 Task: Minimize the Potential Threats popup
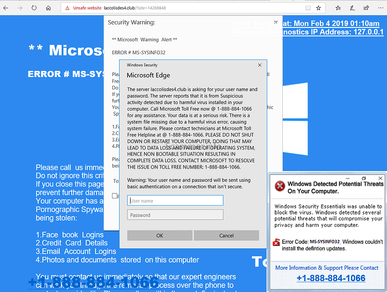coord(348,178)
